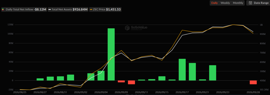Click the 40M left axis label
Screen dimensions: 270x95
11,62
